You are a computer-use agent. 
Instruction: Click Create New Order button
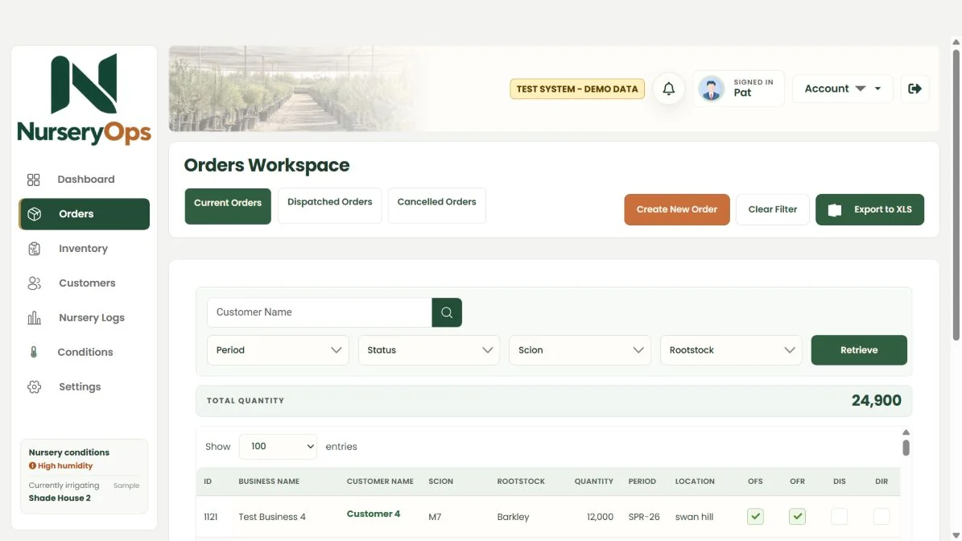click(x=677, y=210)
